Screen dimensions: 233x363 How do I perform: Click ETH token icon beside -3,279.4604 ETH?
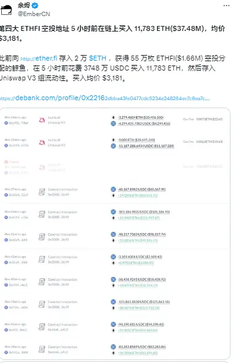(x=113, y=117)
